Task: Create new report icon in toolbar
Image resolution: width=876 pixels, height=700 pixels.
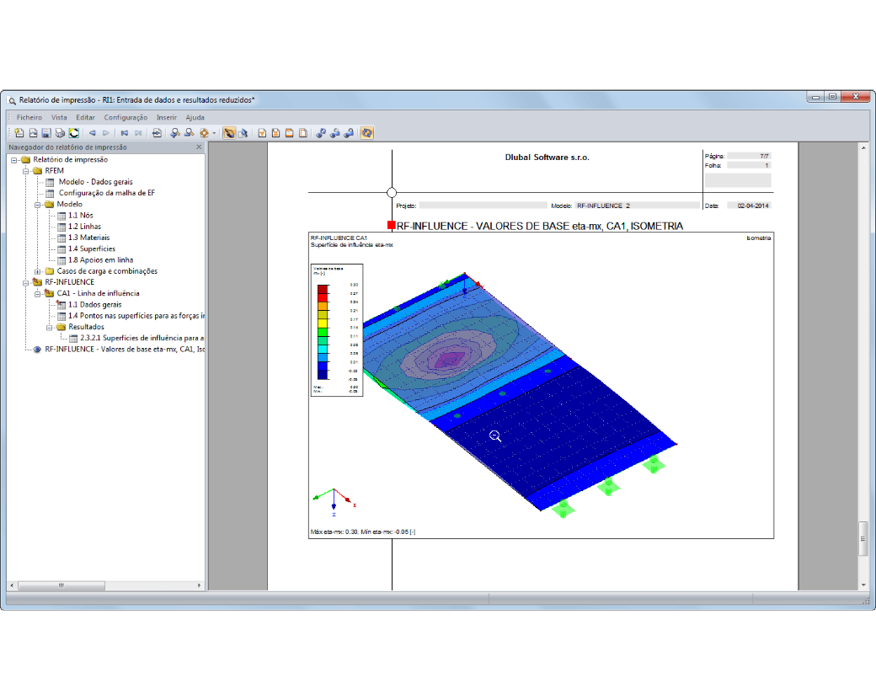Action: pos(19,133)
